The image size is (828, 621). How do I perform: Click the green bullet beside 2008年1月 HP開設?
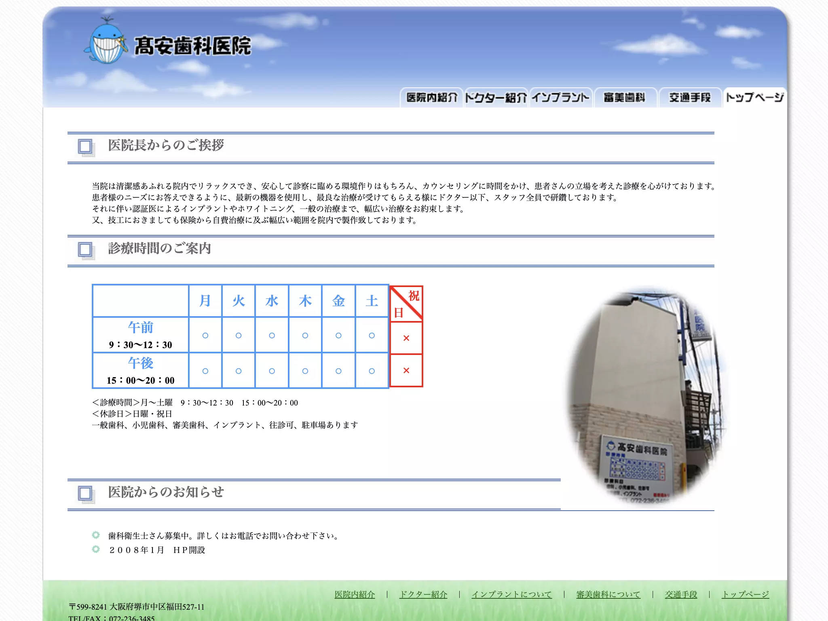click(x=96, y=549)
